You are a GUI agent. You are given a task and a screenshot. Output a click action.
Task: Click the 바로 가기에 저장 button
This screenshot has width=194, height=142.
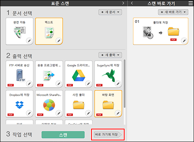[x=108, y=135]
